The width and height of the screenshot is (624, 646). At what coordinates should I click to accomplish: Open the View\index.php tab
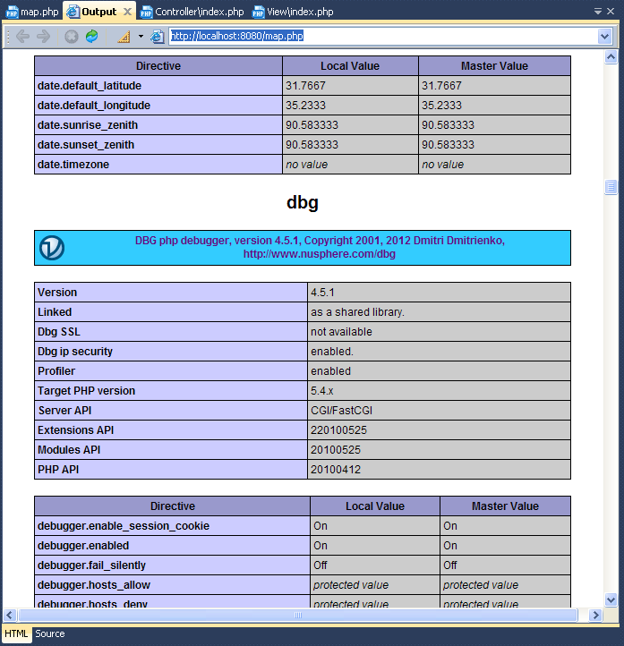pyautogui.click(x=293, y=12)
